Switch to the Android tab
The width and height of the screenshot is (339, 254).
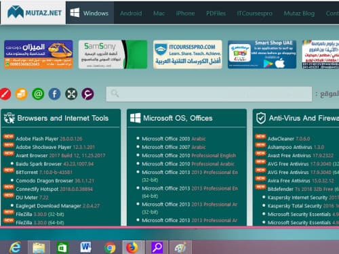click(x=131, y=14)
